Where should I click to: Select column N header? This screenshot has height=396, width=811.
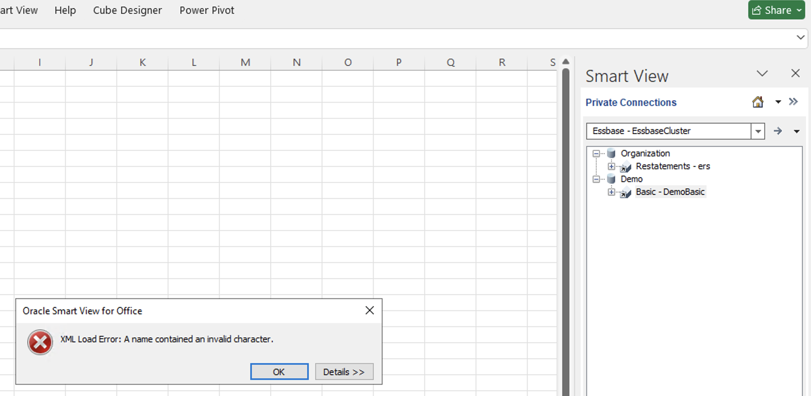coord(296,63)
